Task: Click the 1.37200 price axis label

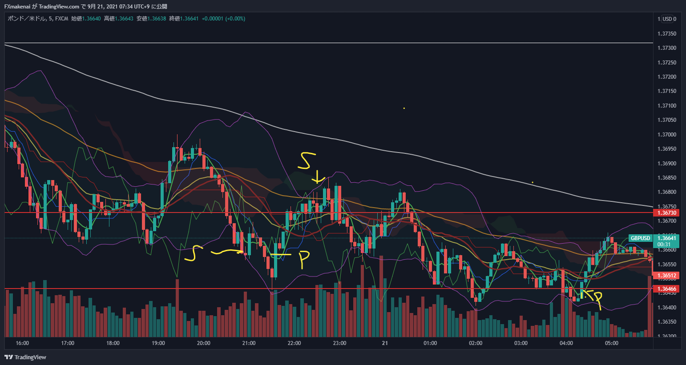Action: tap(666, 77)
